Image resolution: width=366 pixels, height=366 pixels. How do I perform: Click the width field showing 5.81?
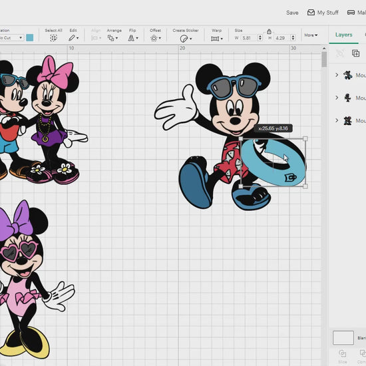click(x=249, y=38)
